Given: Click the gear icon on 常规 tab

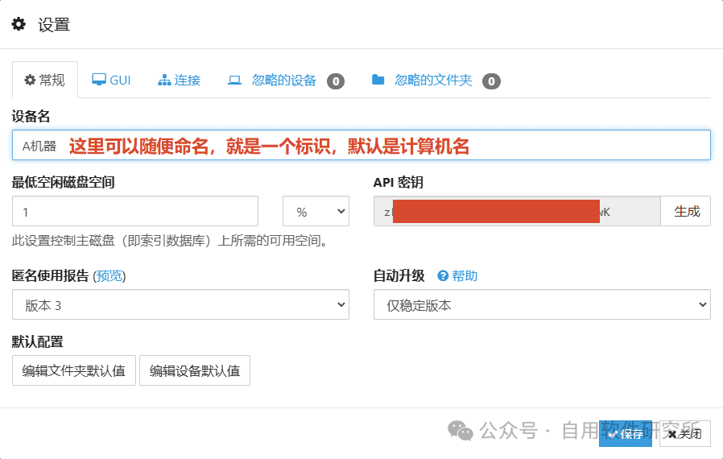Looking at the screenshot, I should click(30, 80).
